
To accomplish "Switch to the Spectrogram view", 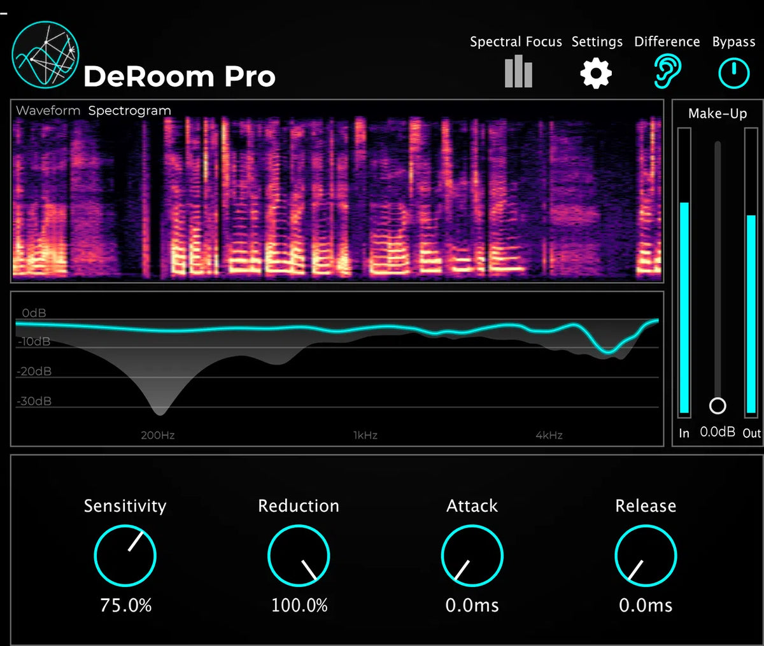I will [129, 110].
